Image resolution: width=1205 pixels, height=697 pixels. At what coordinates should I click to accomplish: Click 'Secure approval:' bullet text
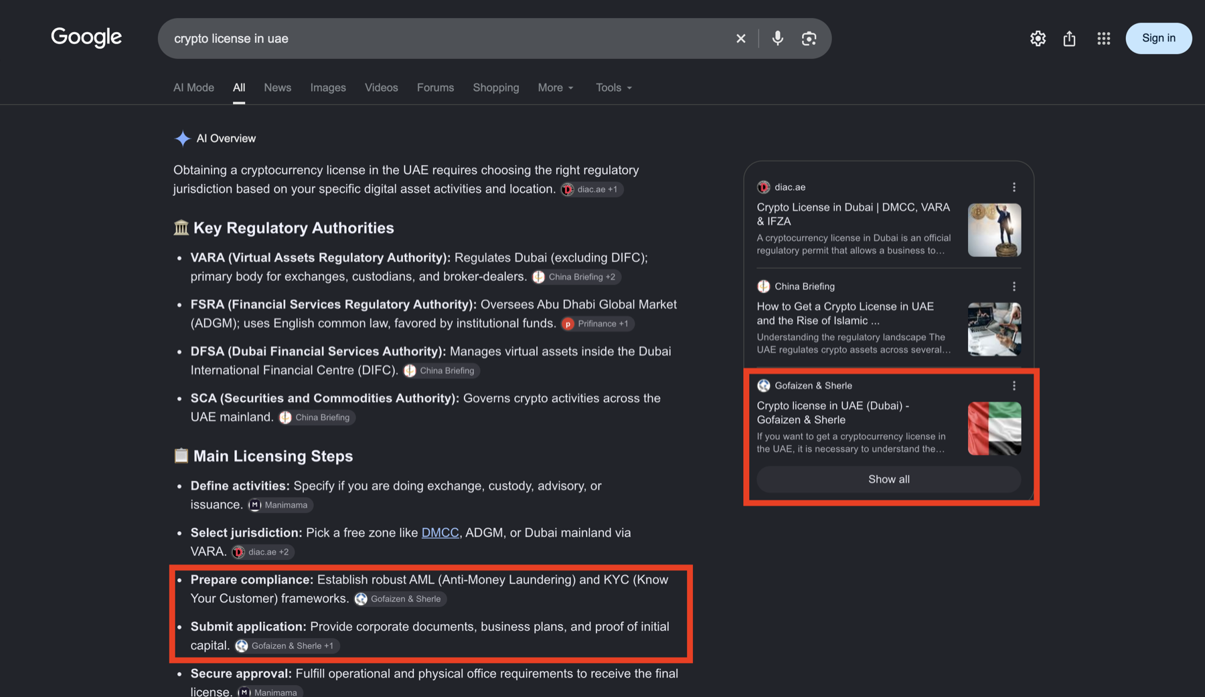click(x=241, y=674)
